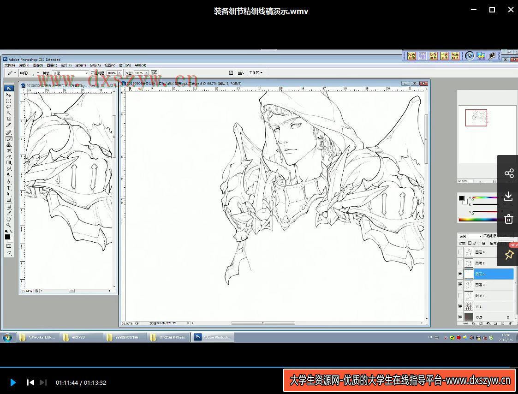Select the Magic Wand tool
This screenshot has width=518, height=394.
9,113
